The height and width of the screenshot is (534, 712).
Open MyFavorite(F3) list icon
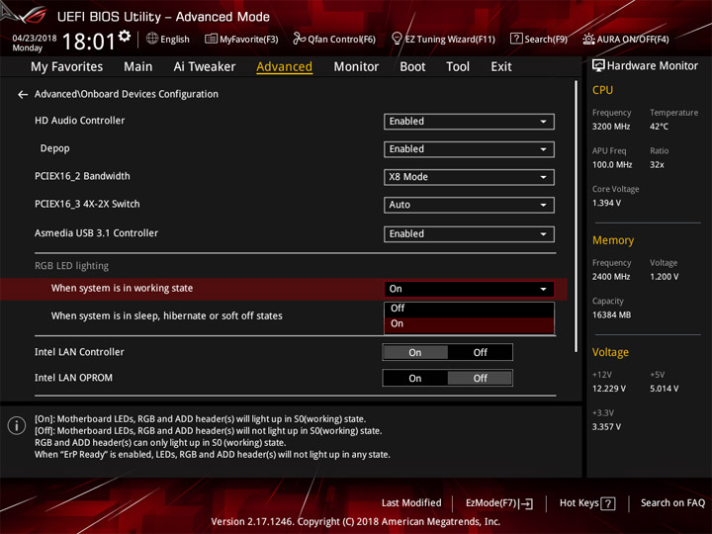point(211,39)
